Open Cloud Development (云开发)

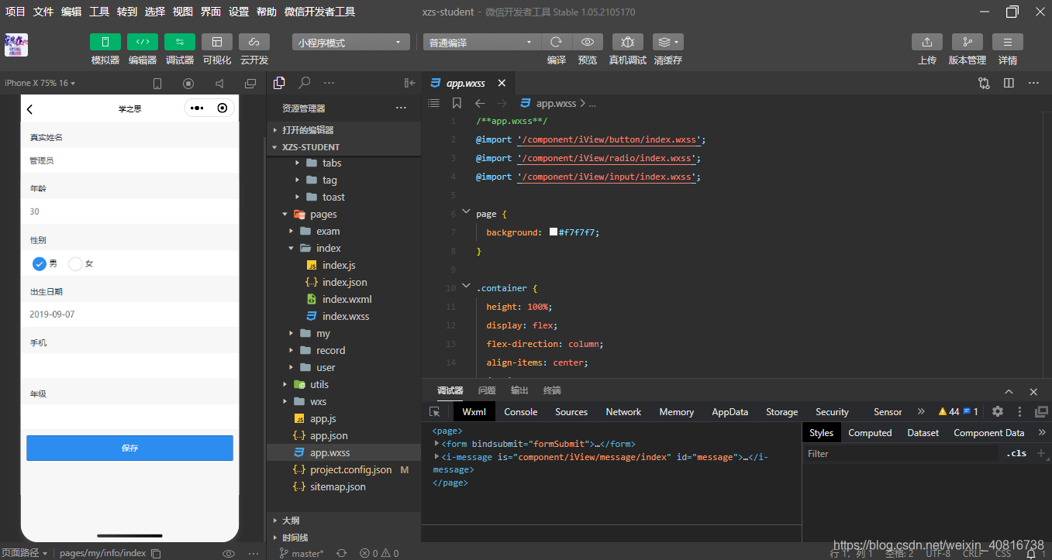254,42
